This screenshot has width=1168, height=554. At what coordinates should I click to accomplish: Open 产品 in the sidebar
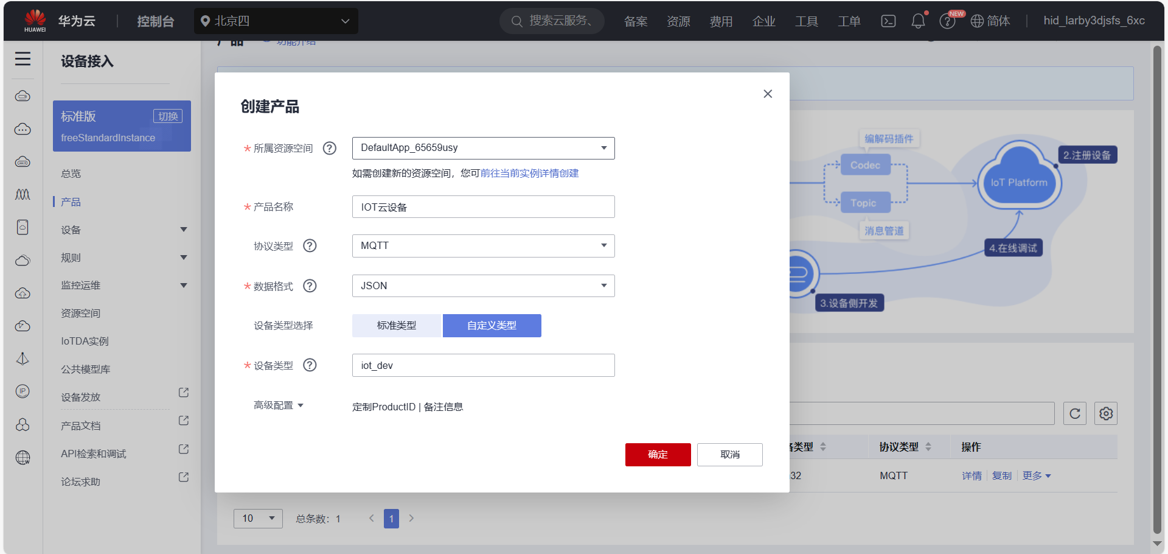tap(71, 202)
